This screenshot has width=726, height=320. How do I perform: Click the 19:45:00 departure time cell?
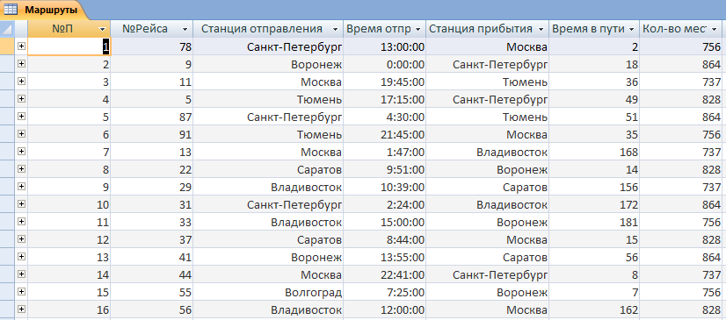pyautogui.click(x=385, y=82)
